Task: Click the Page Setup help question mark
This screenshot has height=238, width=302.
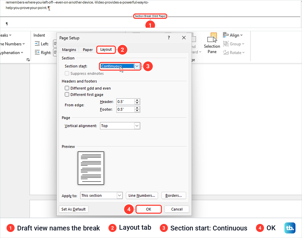Action: (169, 38)
